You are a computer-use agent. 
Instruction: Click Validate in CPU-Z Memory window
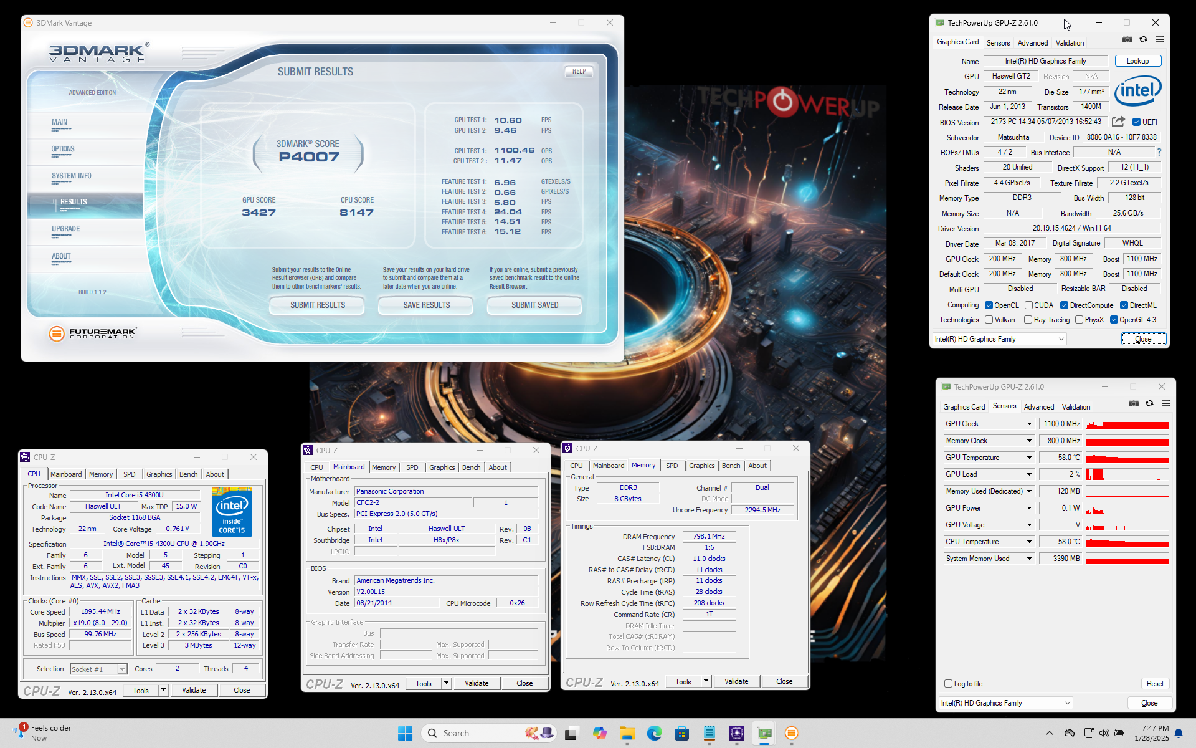(x=736, y=681)
